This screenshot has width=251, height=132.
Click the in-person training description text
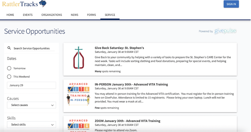pyautogui.click(x=164, y=98)
